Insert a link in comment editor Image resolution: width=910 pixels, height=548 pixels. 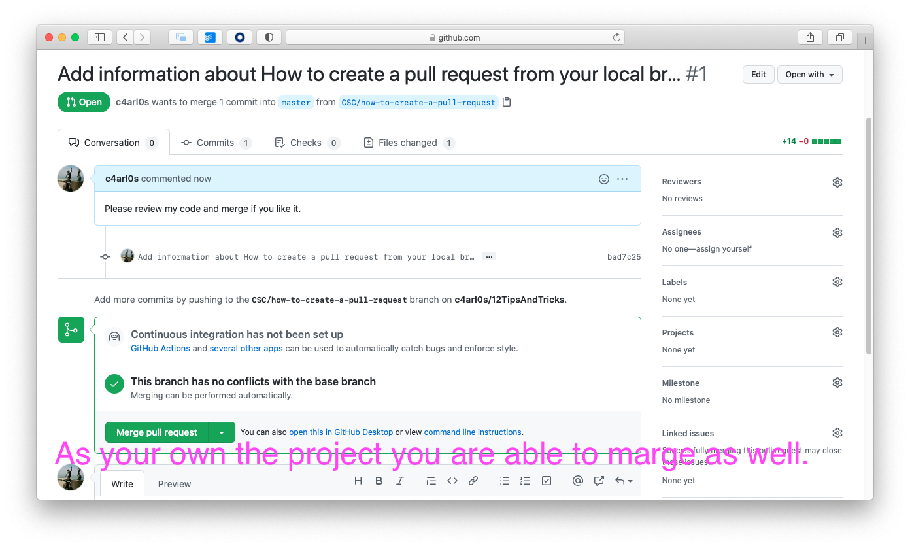point(473,481)
